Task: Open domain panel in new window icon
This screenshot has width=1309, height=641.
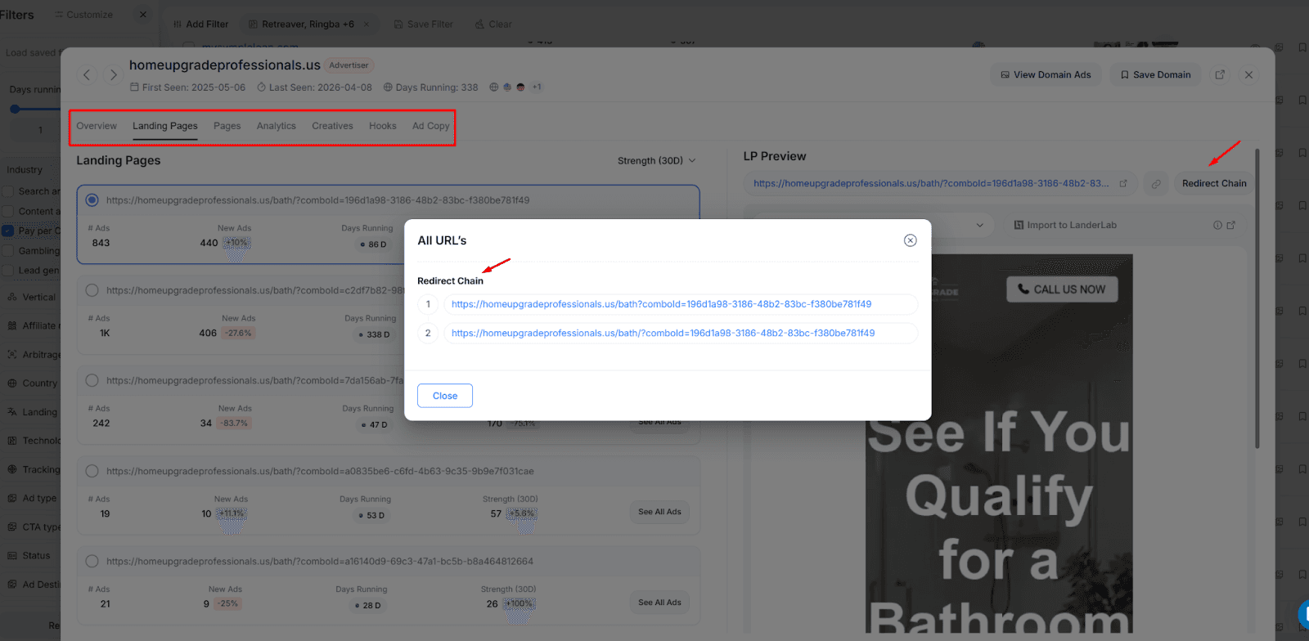Action: [1220, 74]
